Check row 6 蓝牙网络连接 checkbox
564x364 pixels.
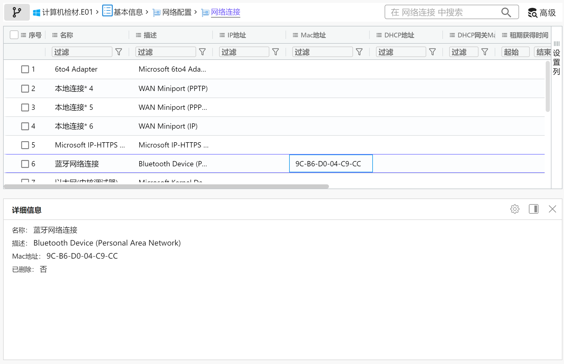point(25,164)
